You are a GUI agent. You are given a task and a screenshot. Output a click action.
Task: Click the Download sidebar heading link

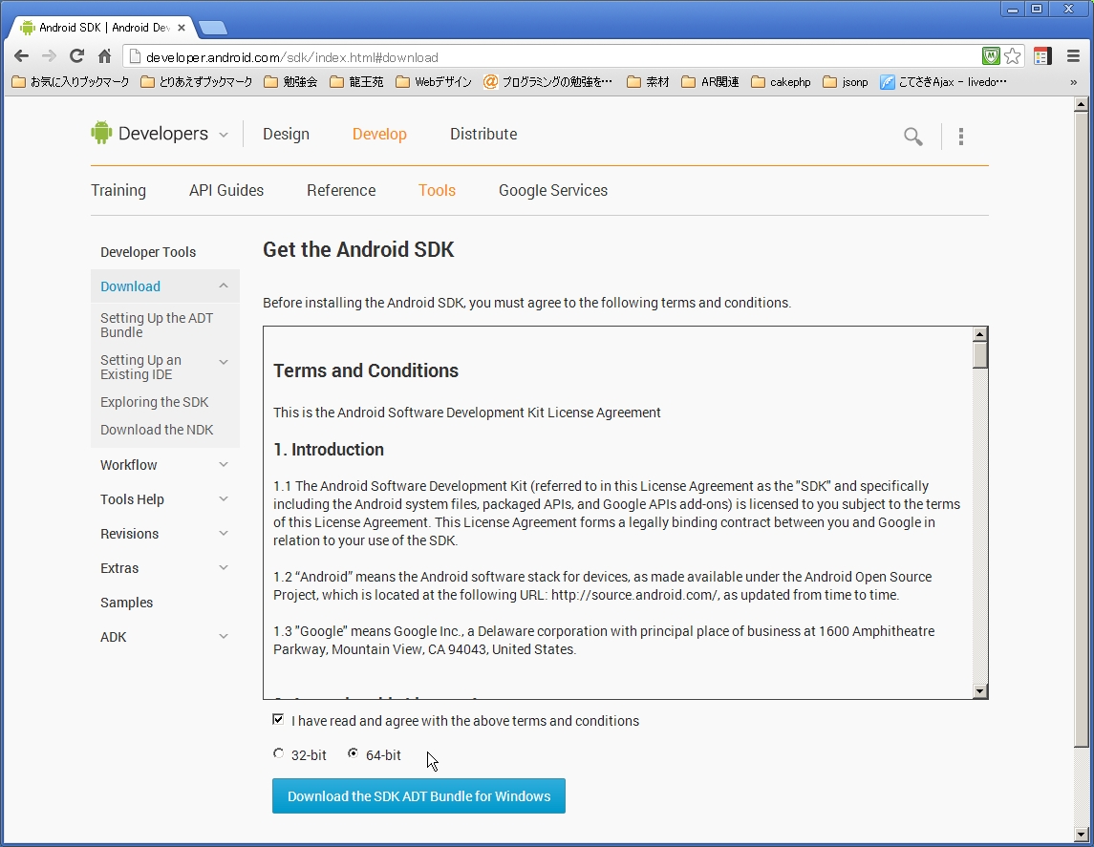tap(131, 286)
